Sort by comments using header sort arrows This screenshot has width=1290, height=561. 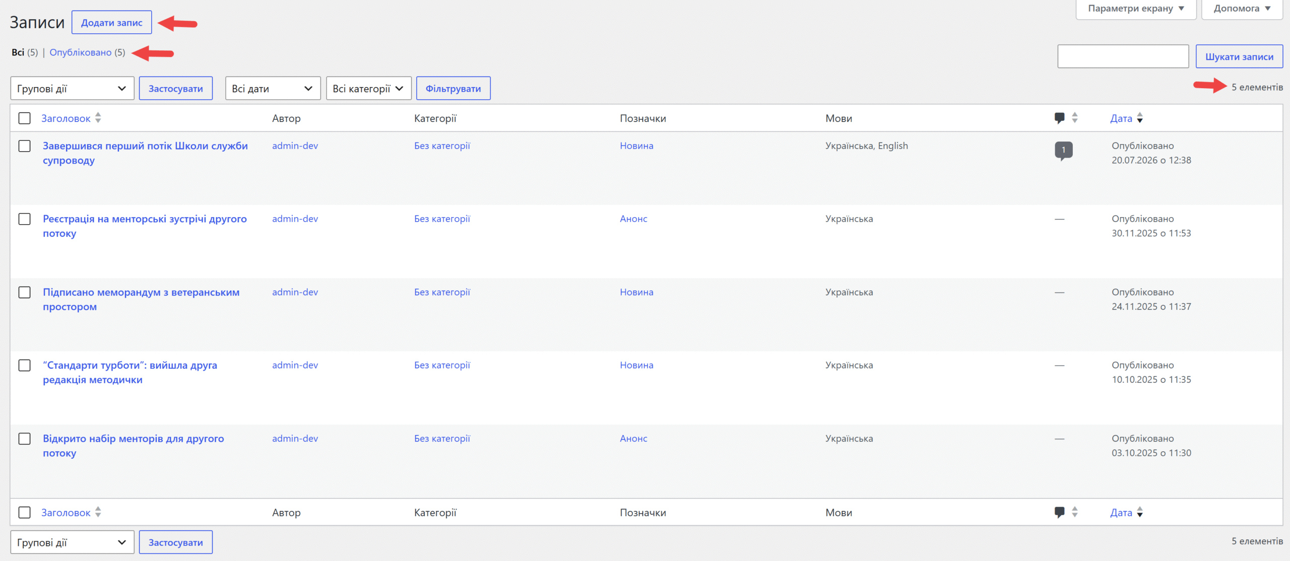tap(1075, 118)
